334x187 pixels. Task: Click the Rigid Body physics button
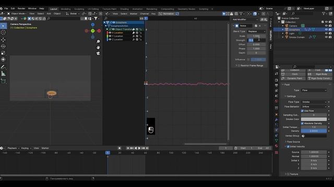tap(319, 74)
